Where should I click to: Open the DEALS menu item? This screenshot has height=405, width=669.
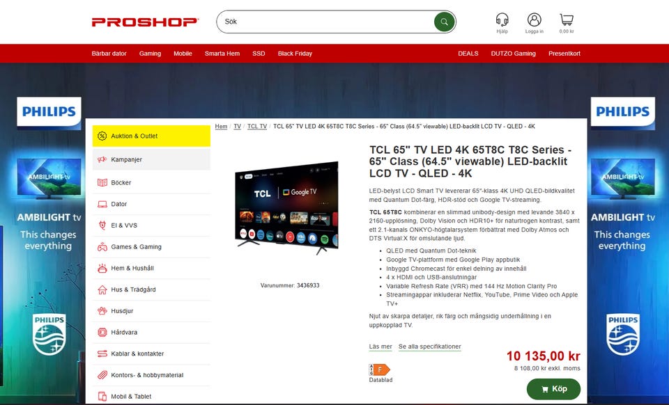pos(468,54)
